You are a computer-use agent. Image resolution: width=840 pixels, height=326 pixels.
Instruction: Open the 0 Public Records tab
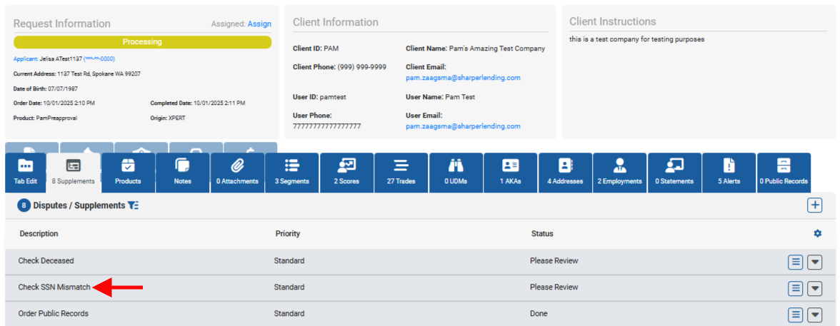click(784, 173)
